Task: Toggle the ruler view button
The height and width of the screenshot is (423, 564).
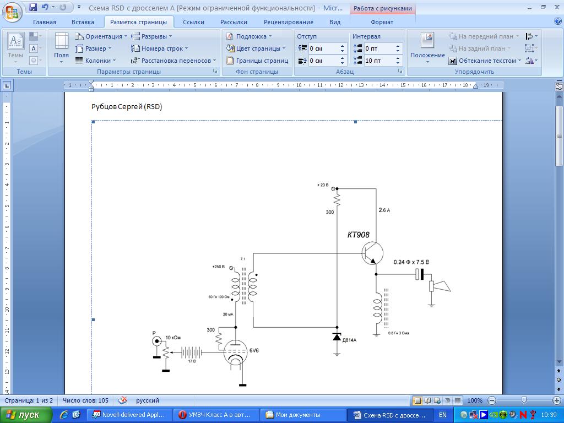Action: coord(559,86)
